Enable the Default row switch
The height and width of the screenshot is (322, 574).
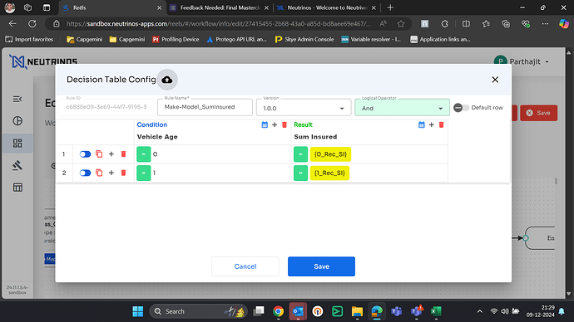pos(461,108)
